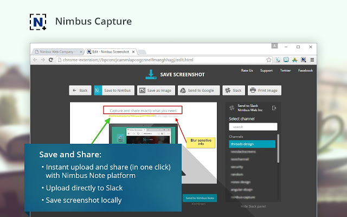Click the browser forward arrow
This screenshot has width=347, height=217.
[43, 60]
